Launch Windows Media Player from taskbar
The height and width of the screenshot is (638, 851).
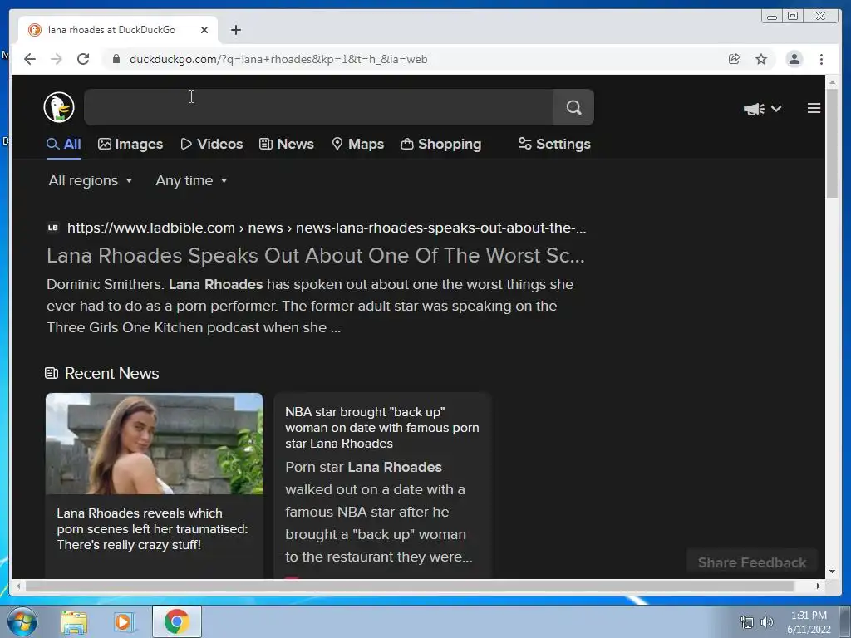[x=124, y=621]
